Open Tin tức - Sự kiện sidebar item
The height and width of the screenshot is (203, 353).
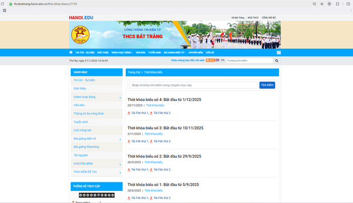[x=84, y=80]
